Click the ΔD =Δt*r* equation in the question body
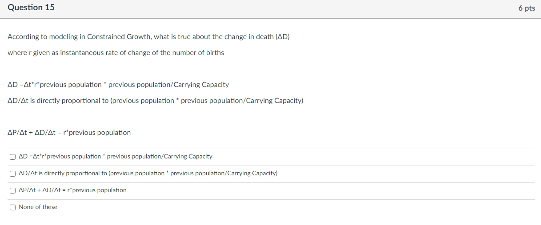This screenshot has width=541, height=225. point(118,85)
